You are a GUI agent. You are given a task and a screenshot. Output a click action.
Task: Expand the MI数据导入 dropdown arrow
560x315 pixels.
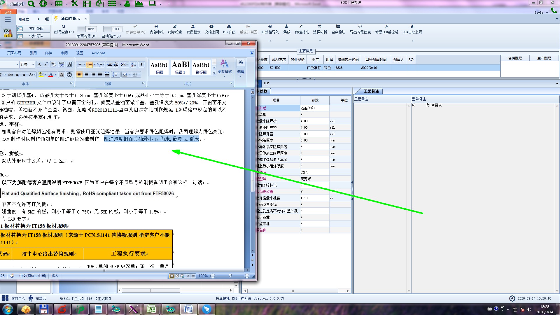270,41
